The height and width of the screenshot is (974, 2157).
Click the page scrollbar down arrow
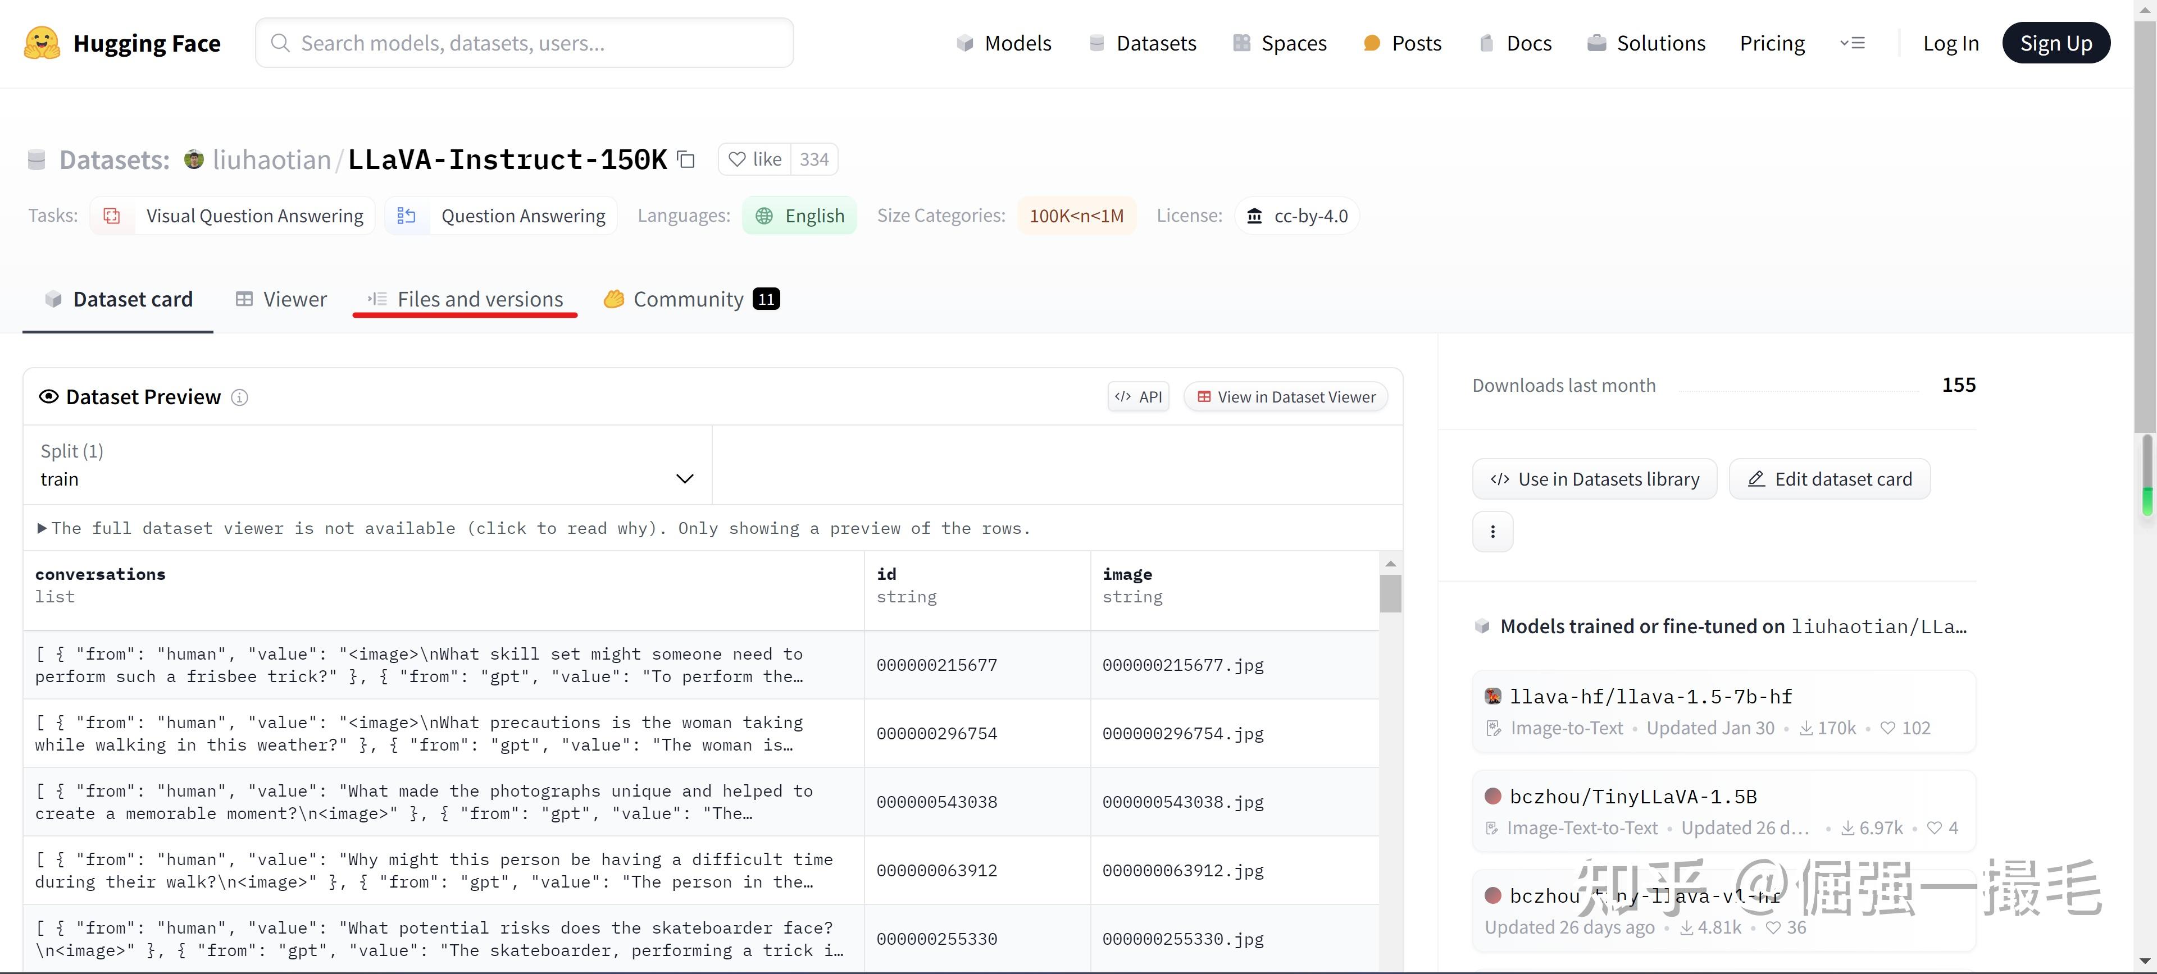click(x=2146, y=962)
